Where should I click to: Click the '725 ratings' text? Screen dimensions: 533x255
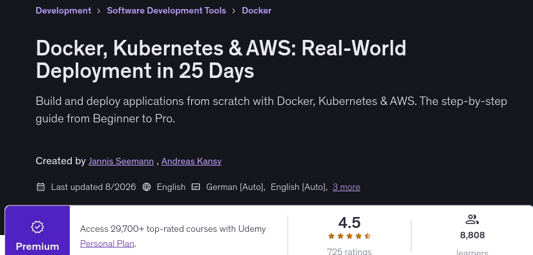click(350, 252)
